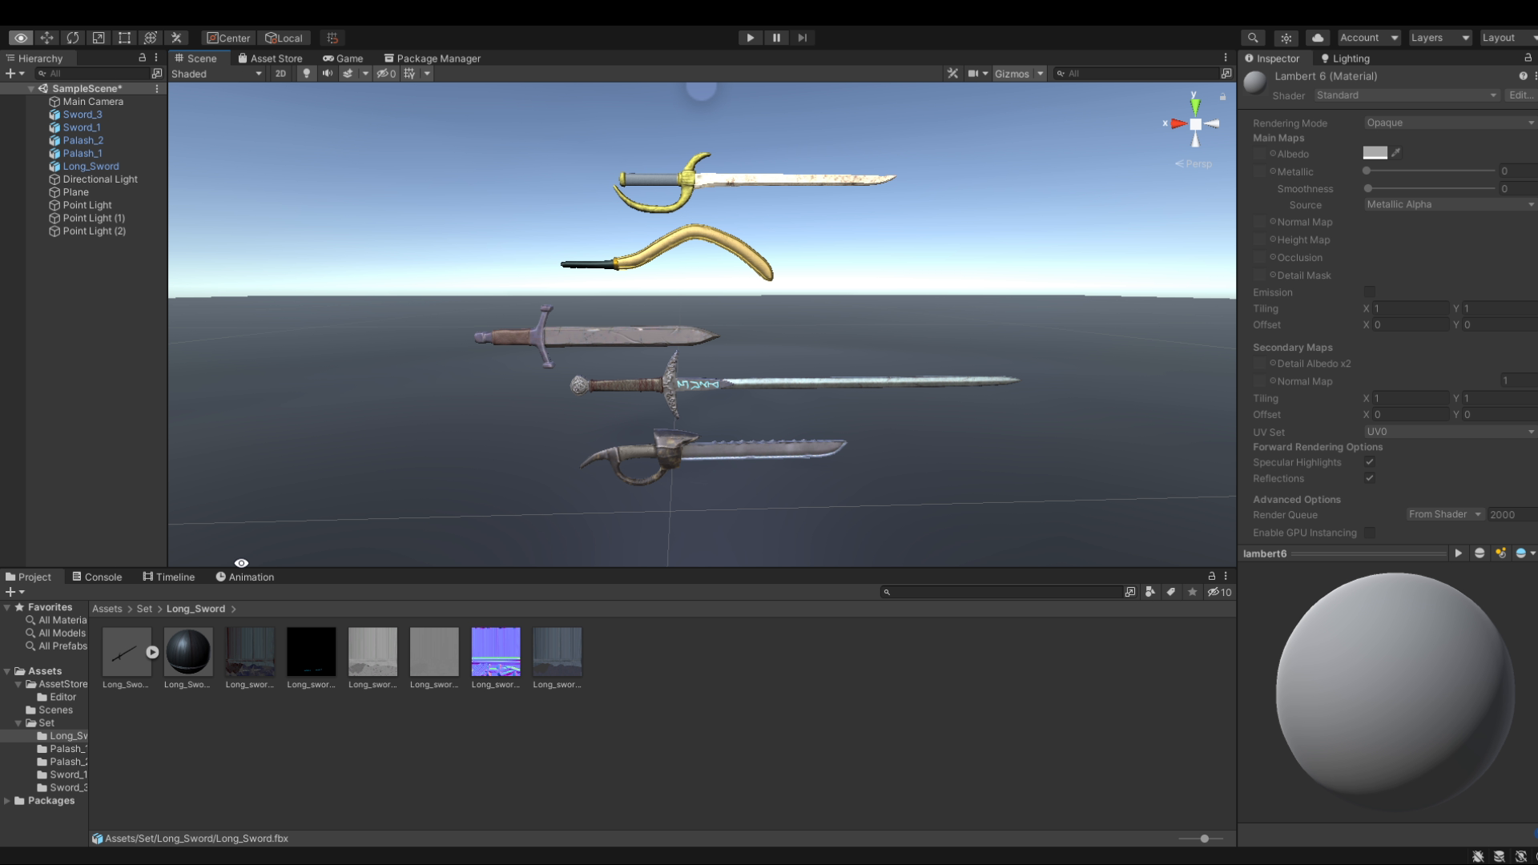Switch to the Lighting tab
This screenshot has width=1538, height=865.
click(x=1345, y=58)
